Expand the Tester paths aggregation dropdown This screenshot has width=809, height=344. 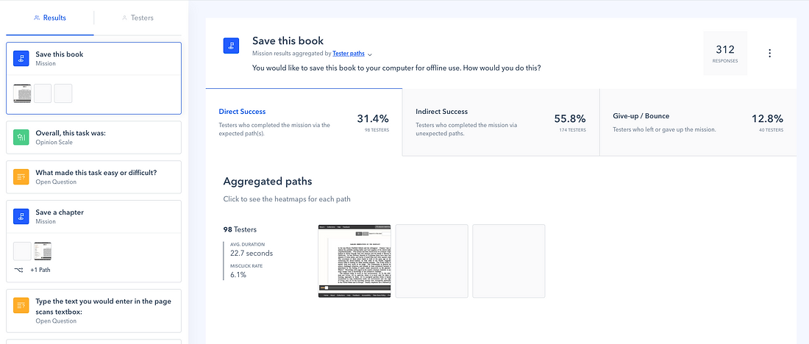[370, 54]
